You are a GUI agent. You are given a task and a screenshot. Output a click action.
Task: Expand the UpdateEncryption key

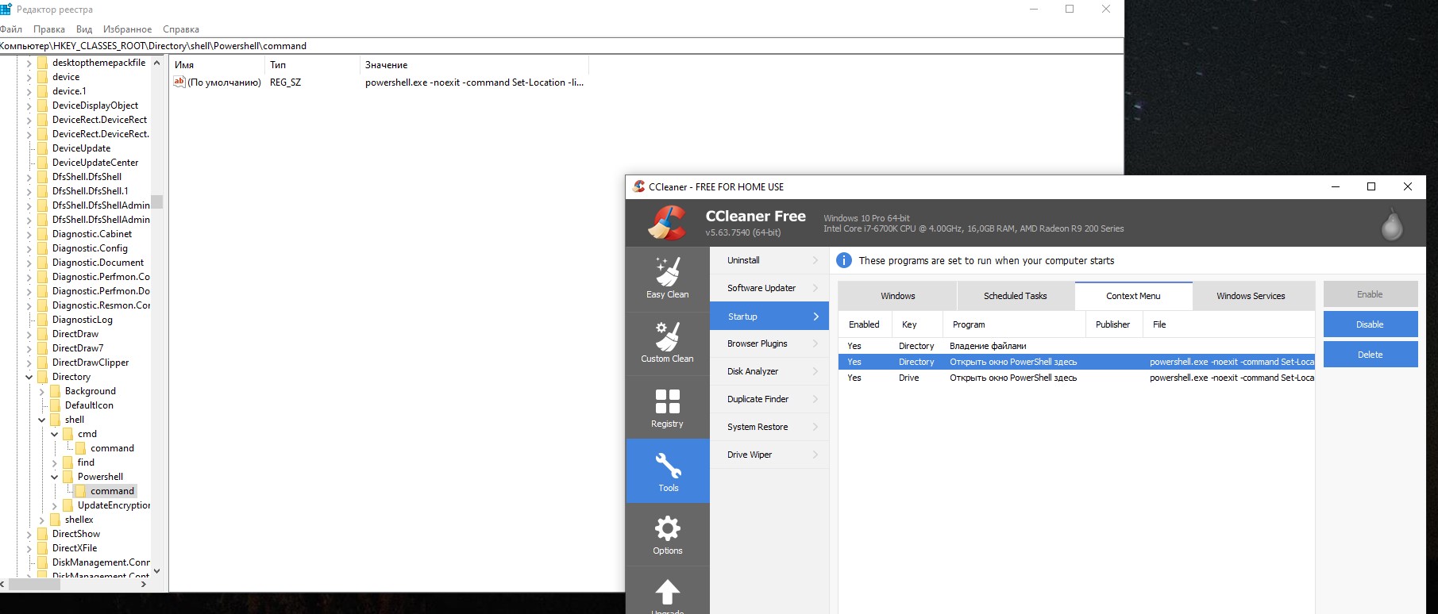(x=55, y=505)
